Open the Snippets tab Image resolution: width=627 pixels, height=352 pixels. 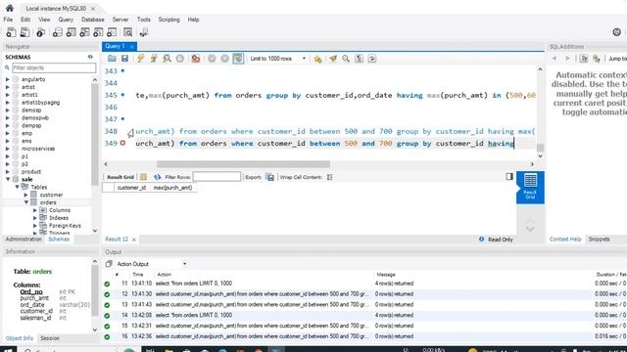click(599, 239)
